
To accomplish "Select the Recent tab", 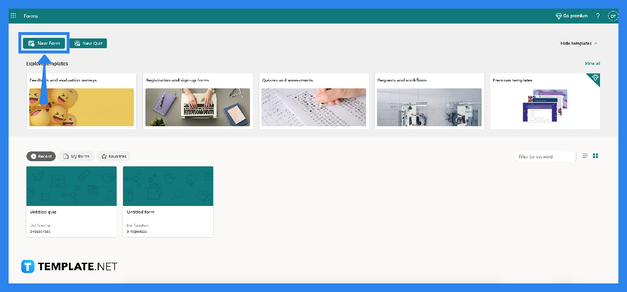I will click(x=41, y=157).
